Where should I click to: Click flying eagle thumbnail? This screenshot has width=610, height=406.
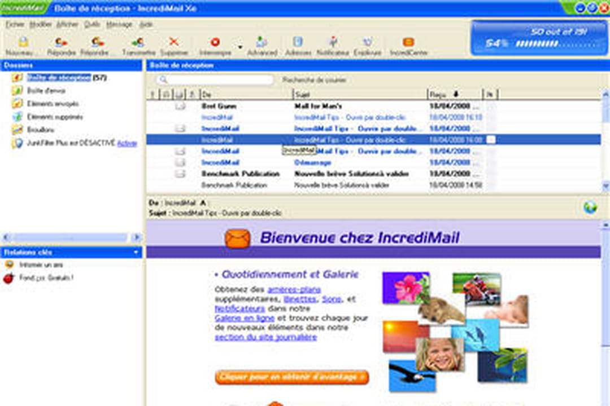click(412, 376)
